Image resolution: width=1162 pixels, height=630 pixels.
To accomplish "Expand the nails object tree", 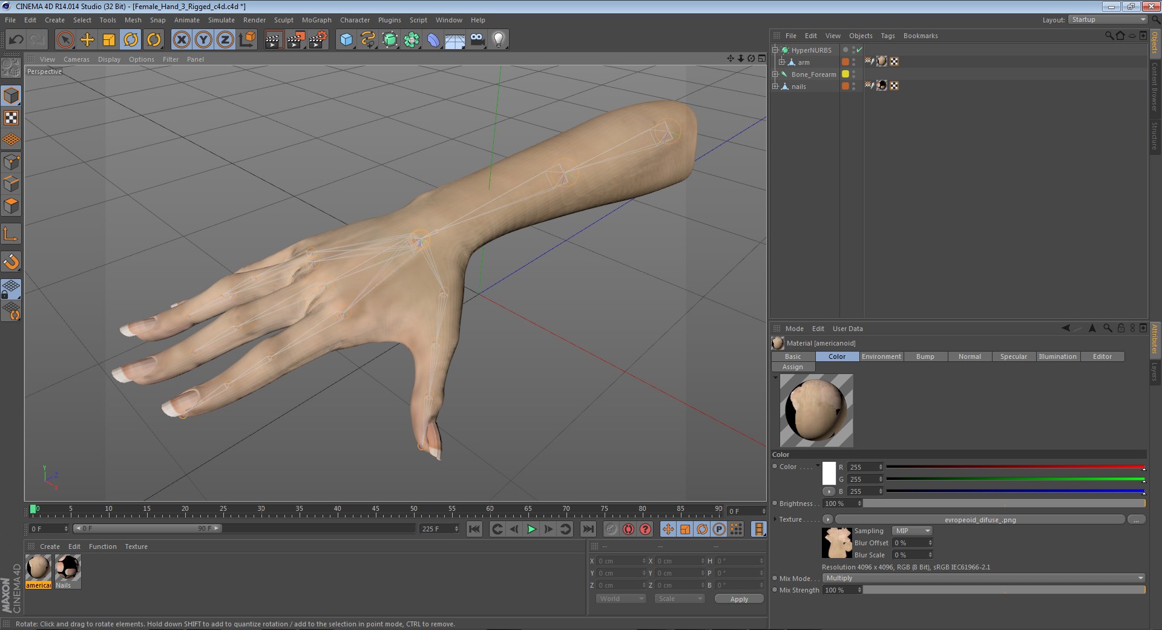I will (775, 87).
